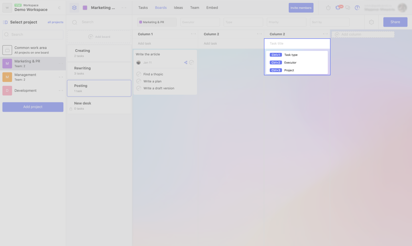Mark Write the article task complete

(x=192, y=62)
